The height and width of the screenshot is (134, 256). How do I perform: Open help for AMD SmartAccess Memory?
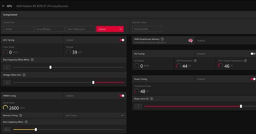162,39
